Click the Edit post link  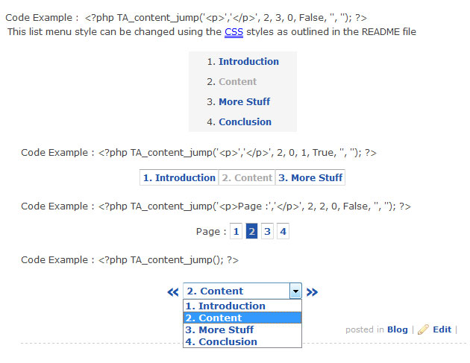coord(442,329)
